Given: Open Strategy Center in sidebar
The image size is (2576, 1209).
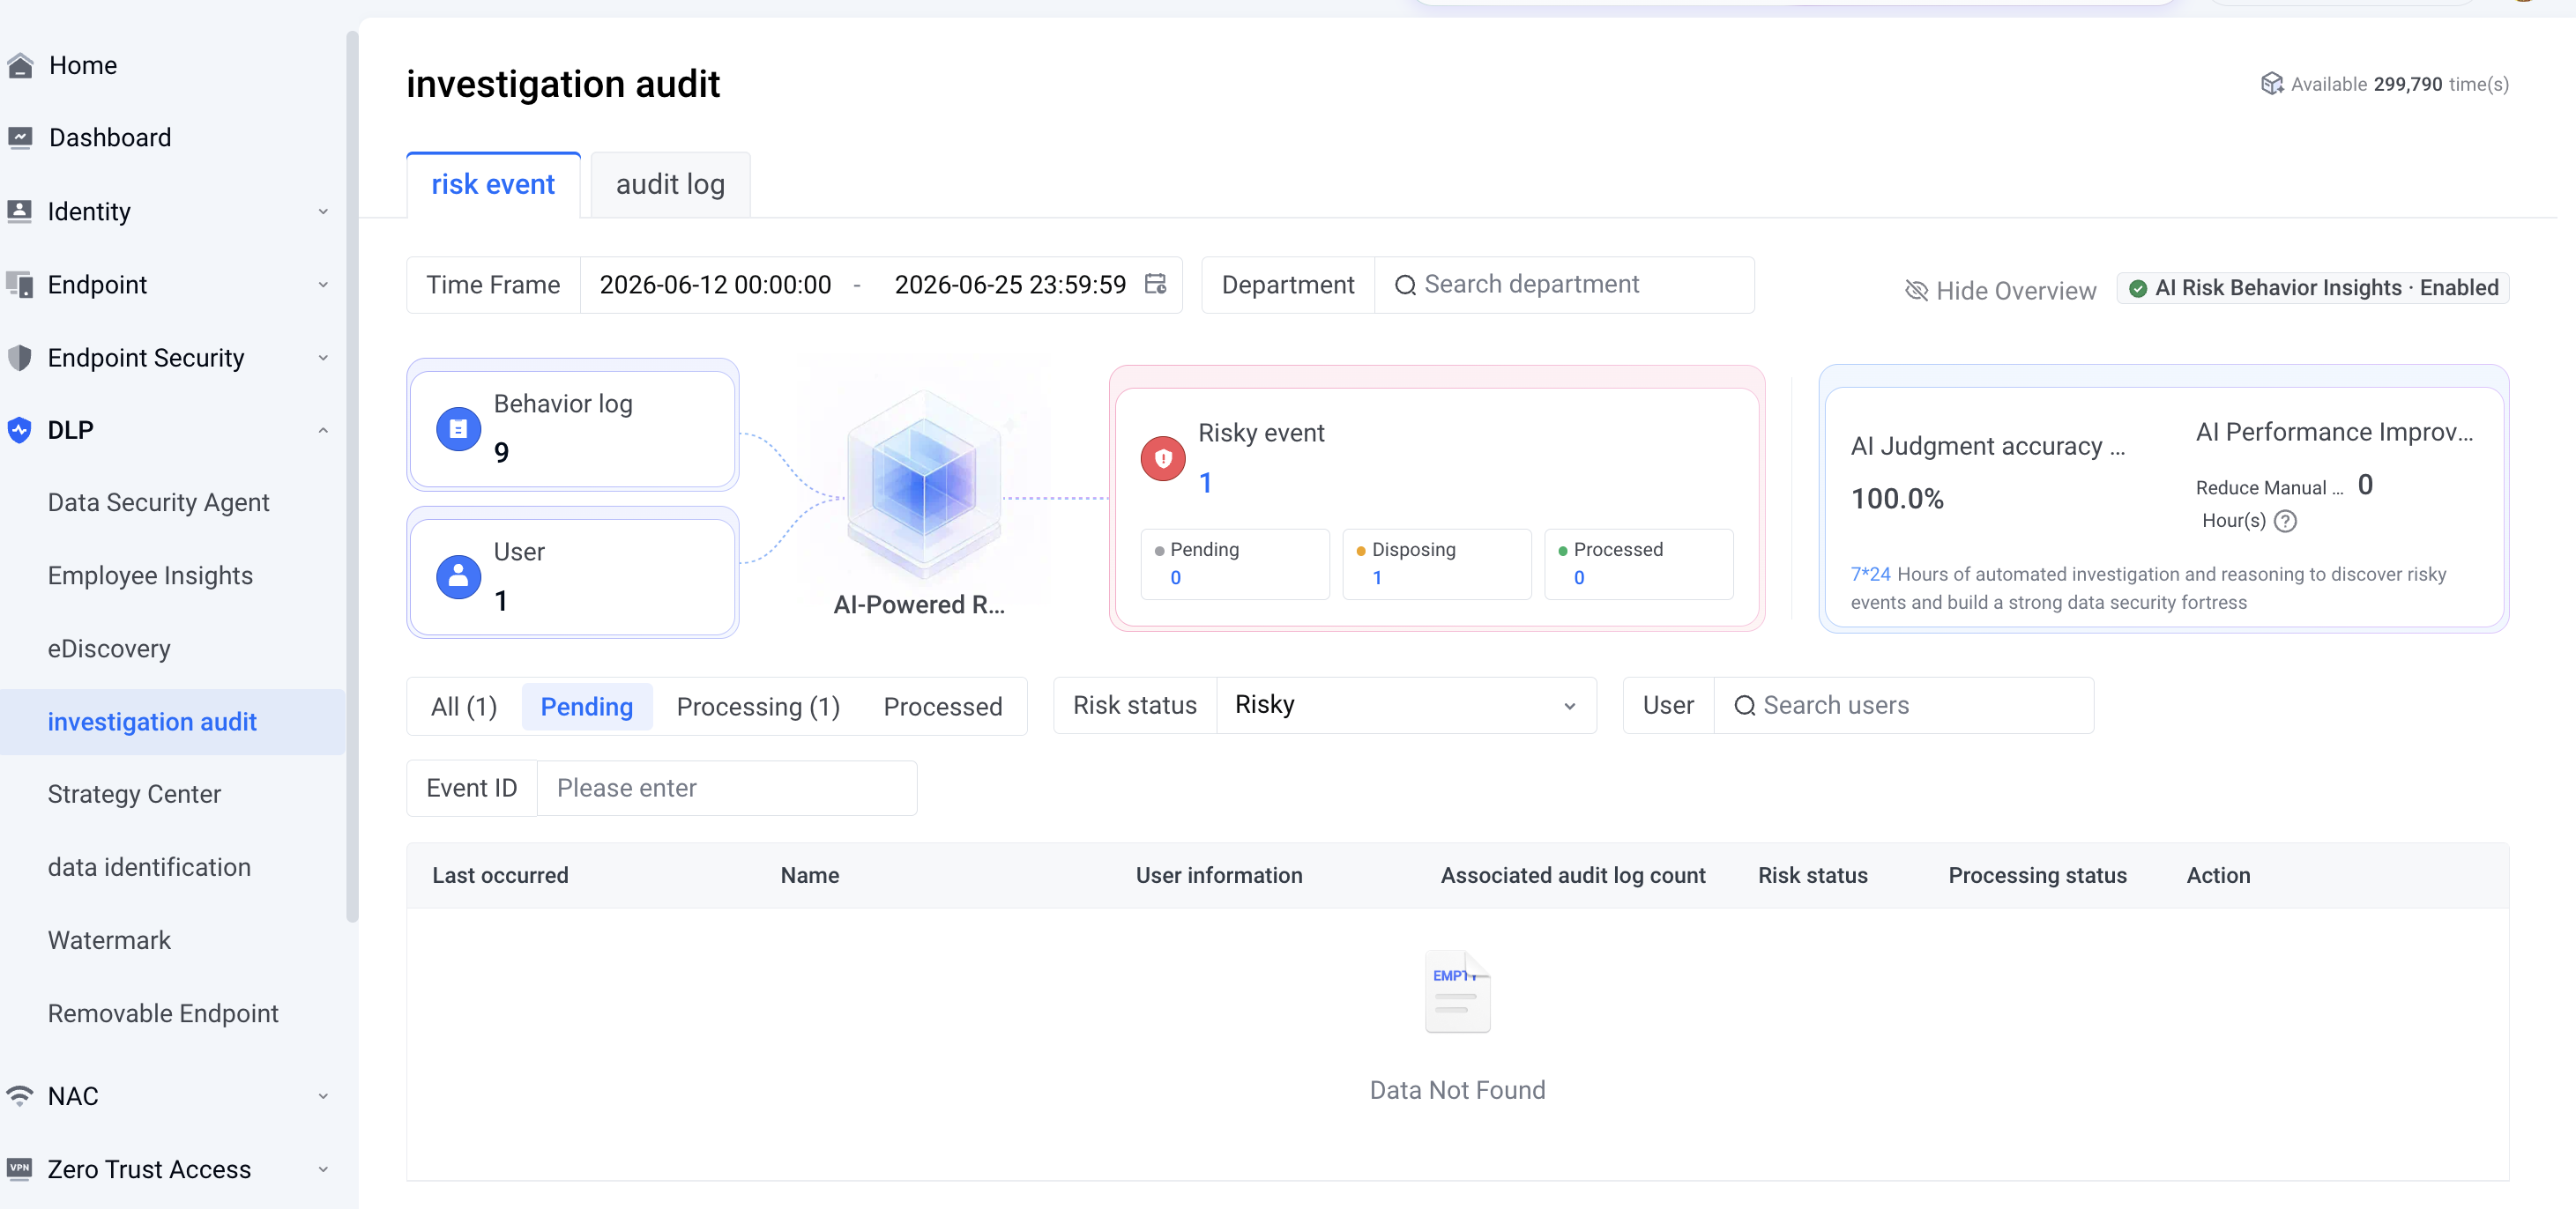Looking at the screenshot, I should pyautogui.click(x=134, y=794).
